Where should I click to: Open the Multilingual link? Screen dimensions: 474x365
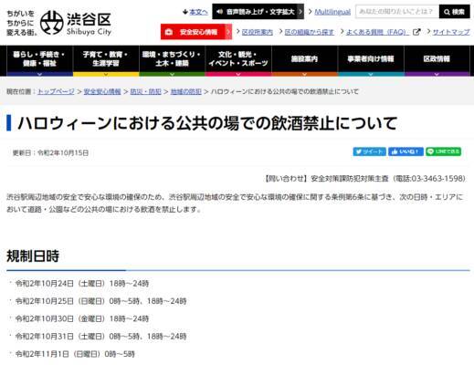332,12
